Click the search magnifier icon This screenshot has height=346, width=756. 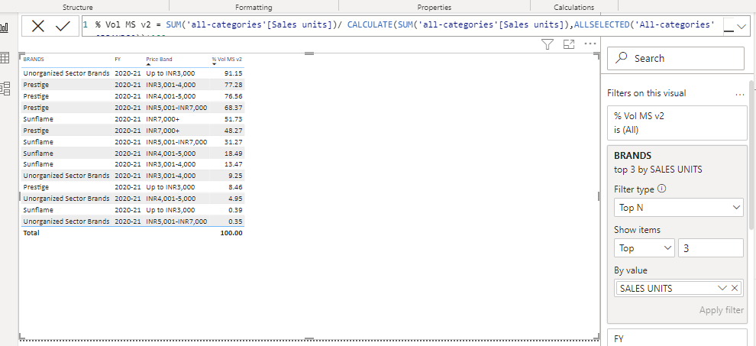(622, 58)
